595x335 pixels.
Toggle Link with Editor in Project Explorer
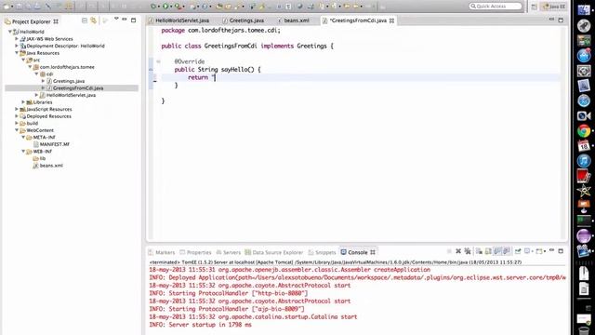[x=93, y=20]
